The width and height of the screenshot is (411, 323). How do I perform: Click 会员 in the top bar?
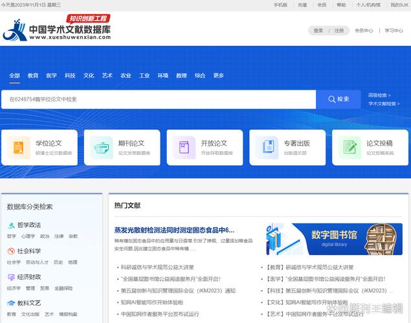click(322, 5)
